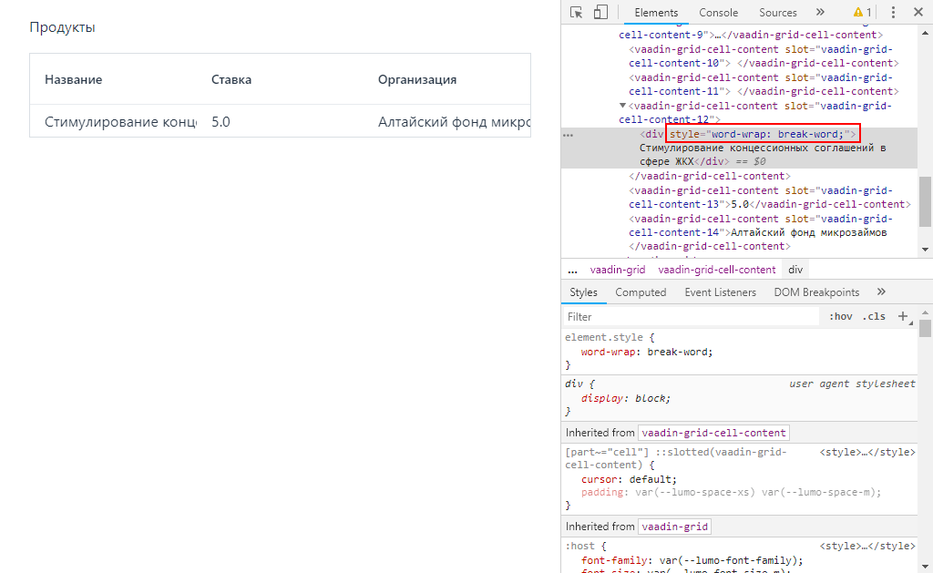Select the element.style selector line

[610, 337]
